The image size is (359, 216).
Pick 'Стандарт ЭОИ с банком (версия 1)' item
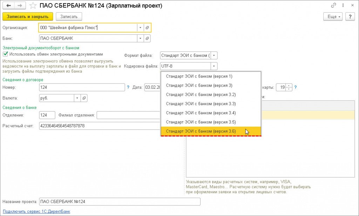coord(199,76)
